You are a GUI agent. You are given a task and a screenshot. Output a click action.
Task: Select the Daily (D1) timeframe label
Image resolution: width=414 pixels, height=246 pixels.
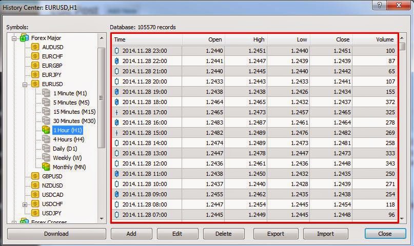pyautogui.click(x=65, y=149)
